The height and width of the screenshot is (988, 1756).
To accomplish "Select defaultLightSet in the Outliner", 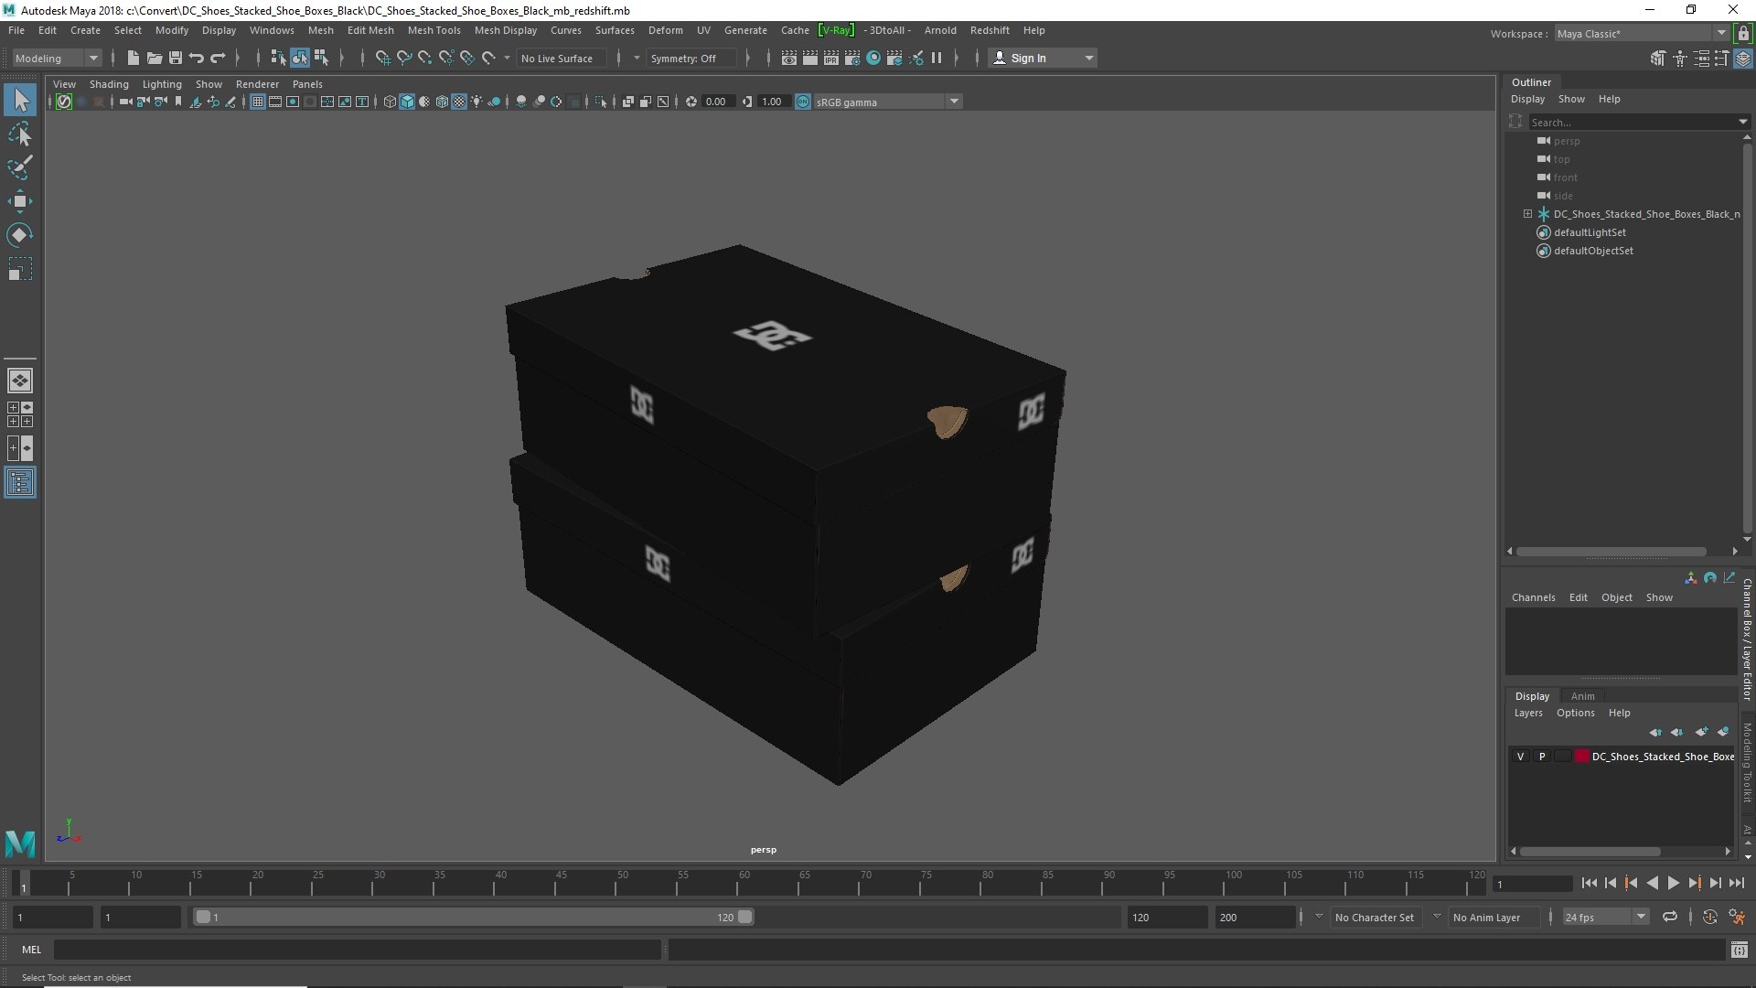I will (x=1590, y=232).
